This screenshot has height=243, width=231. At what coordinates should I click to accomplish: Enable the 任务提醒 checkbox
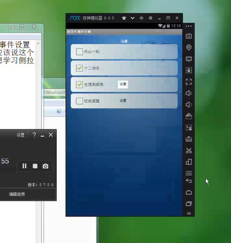coord(79,101)
